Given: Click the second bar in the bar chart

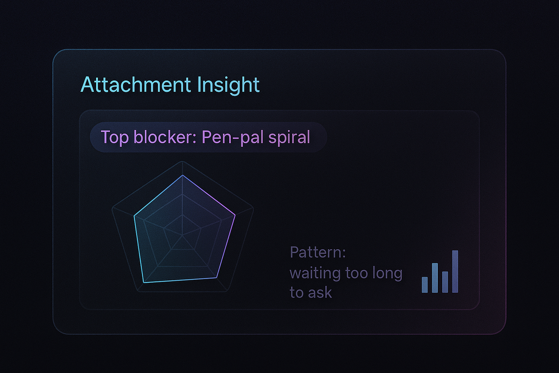Looking at the screenshot, I should tap(435, 278).
